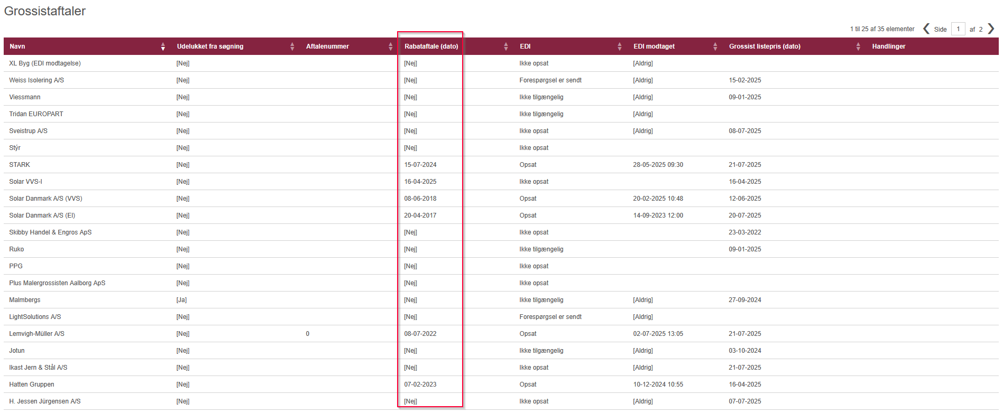Image resolution: width=1003 pixels, height=413 pixels.
Task: Select the Ruko row name
Action: click(16, 249)
